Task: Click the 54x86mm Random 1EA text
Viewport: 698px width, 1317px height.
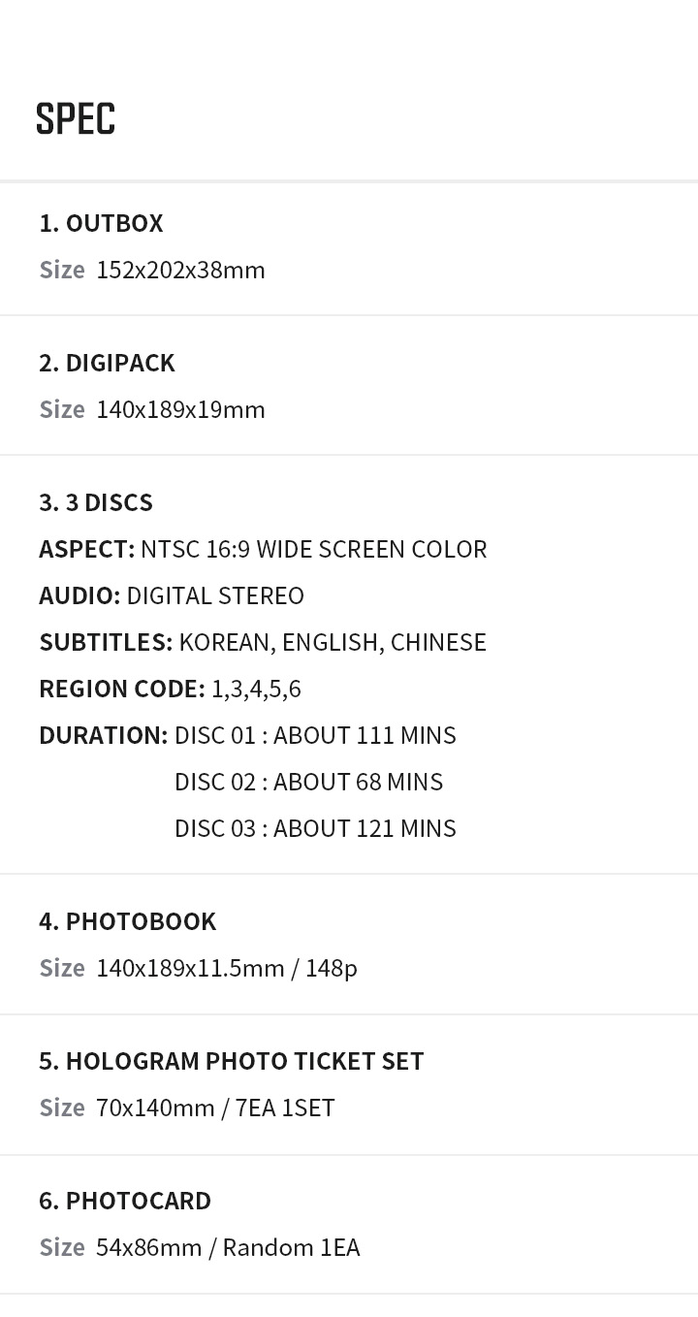Action: [228, 1247]
